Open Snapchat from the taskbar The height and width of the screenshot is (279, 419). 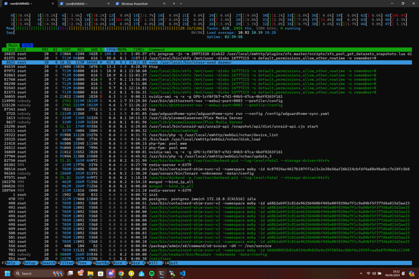pyautogui.click(x=131, y=274)
